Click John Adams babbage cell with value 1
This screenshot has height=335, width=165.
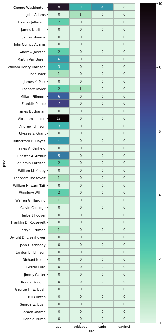click(x=81, y=15)
